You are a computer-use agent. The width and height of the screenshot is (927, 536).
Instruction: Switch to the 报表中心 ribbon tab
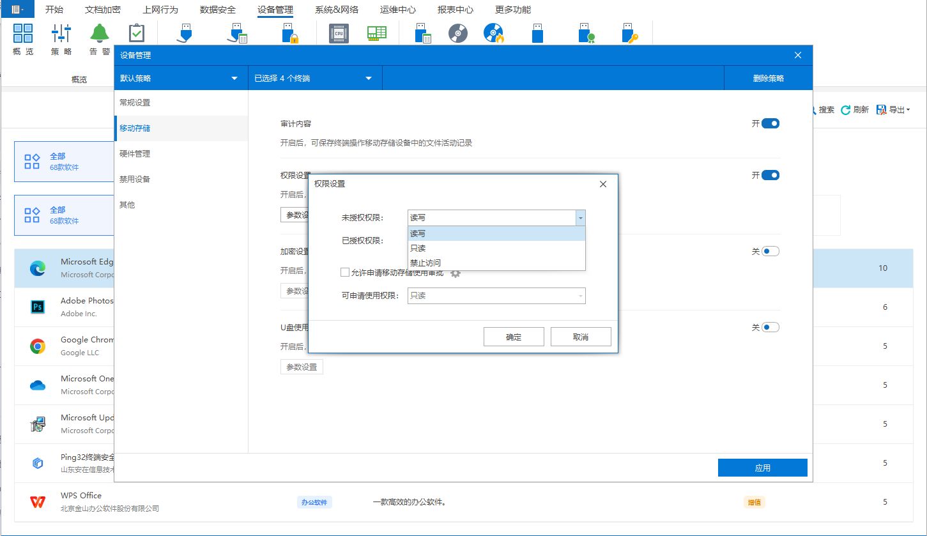pyautogui.click(x=456, y=10)
